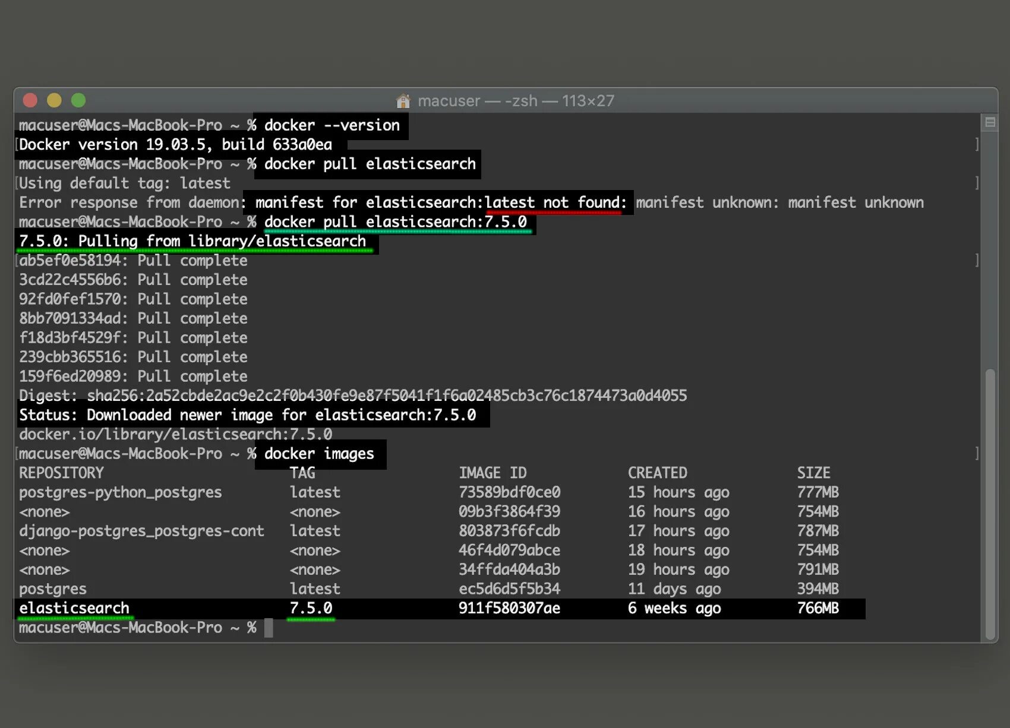Click the 'docker pull elasticsearch' command without tag

(370, 164)
